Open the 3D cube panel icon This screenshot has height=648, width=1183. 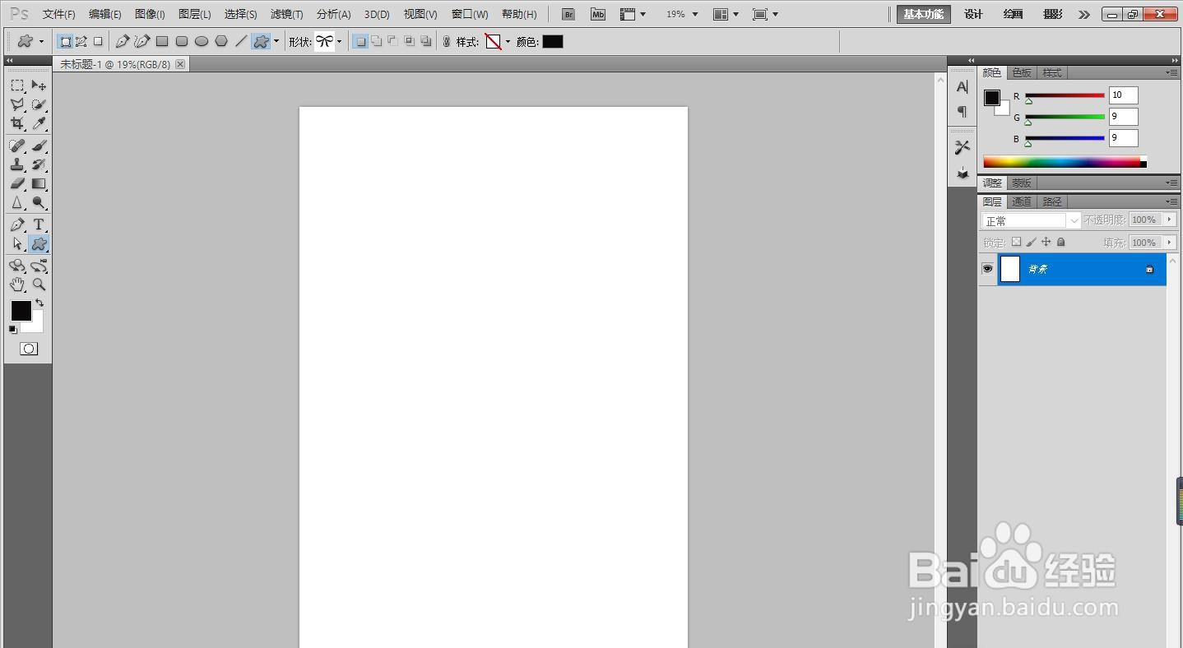[x=962, y=173]
